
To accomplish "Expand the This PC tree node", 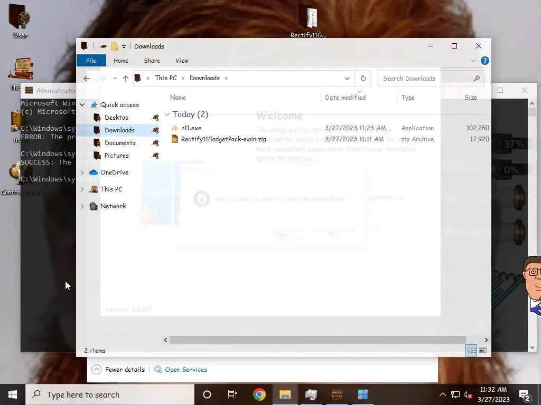I will (x=82, y=189).
